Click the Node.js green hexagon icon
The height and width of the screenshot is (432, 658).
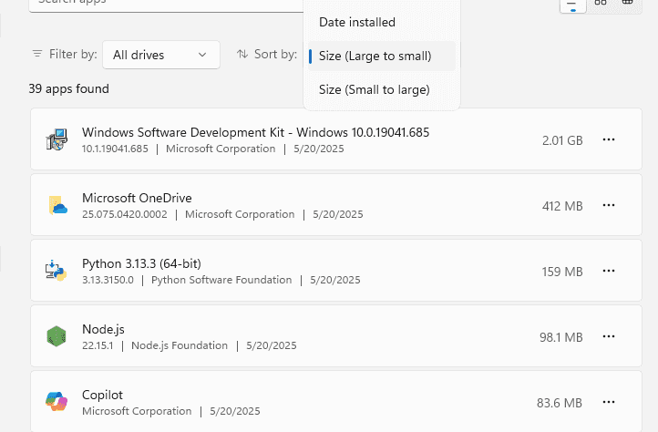(57, 336)
